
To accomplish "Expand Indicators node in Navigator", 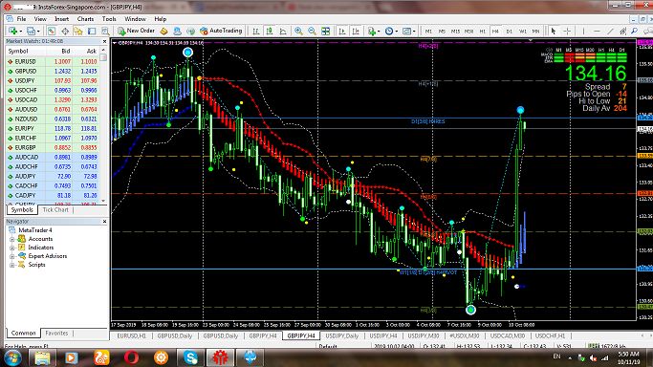I will tap(12, 248).
